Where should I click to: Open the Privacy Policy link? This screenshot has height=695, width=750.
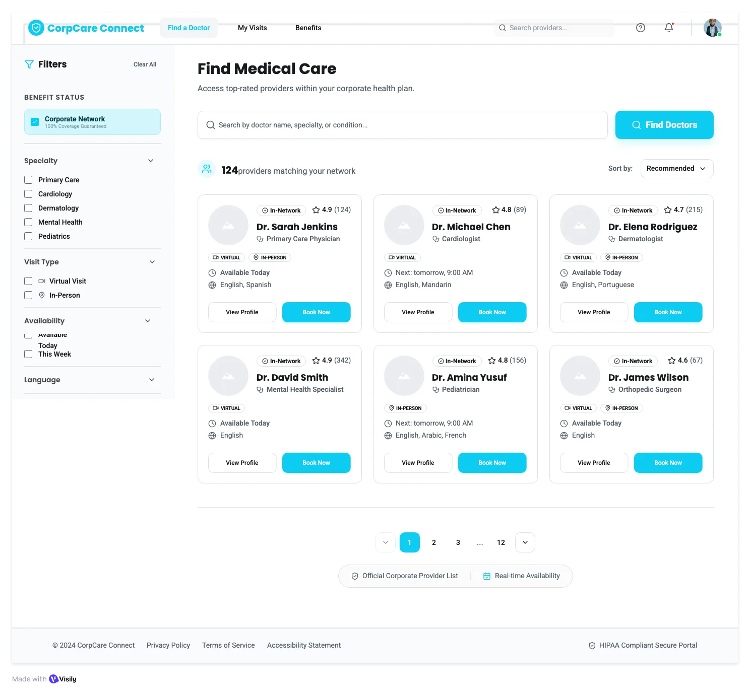tap(168, 645)
